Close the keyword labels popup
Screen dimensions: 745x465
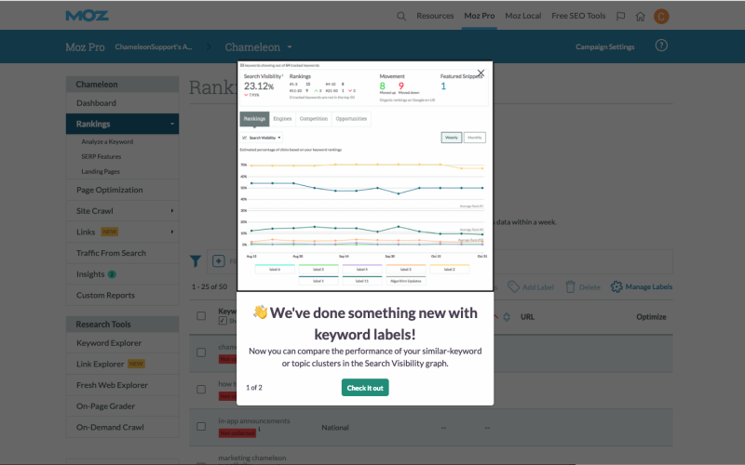481,73
